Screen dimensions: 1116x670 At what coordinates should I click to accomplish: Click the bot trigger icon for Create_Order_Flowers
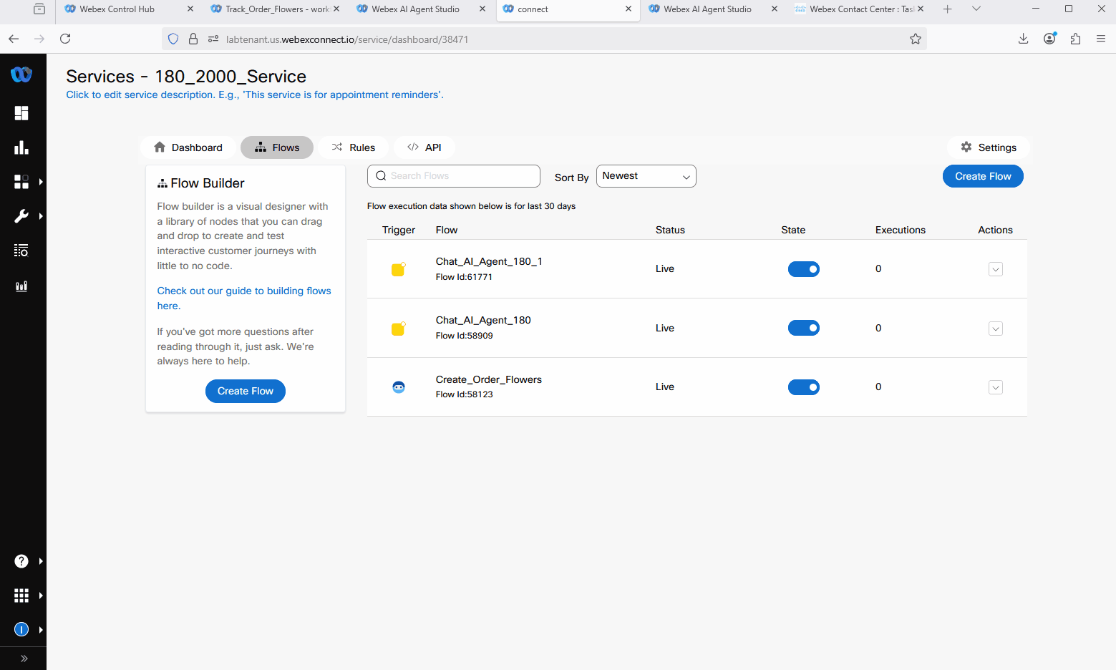(x=399, y=387)
